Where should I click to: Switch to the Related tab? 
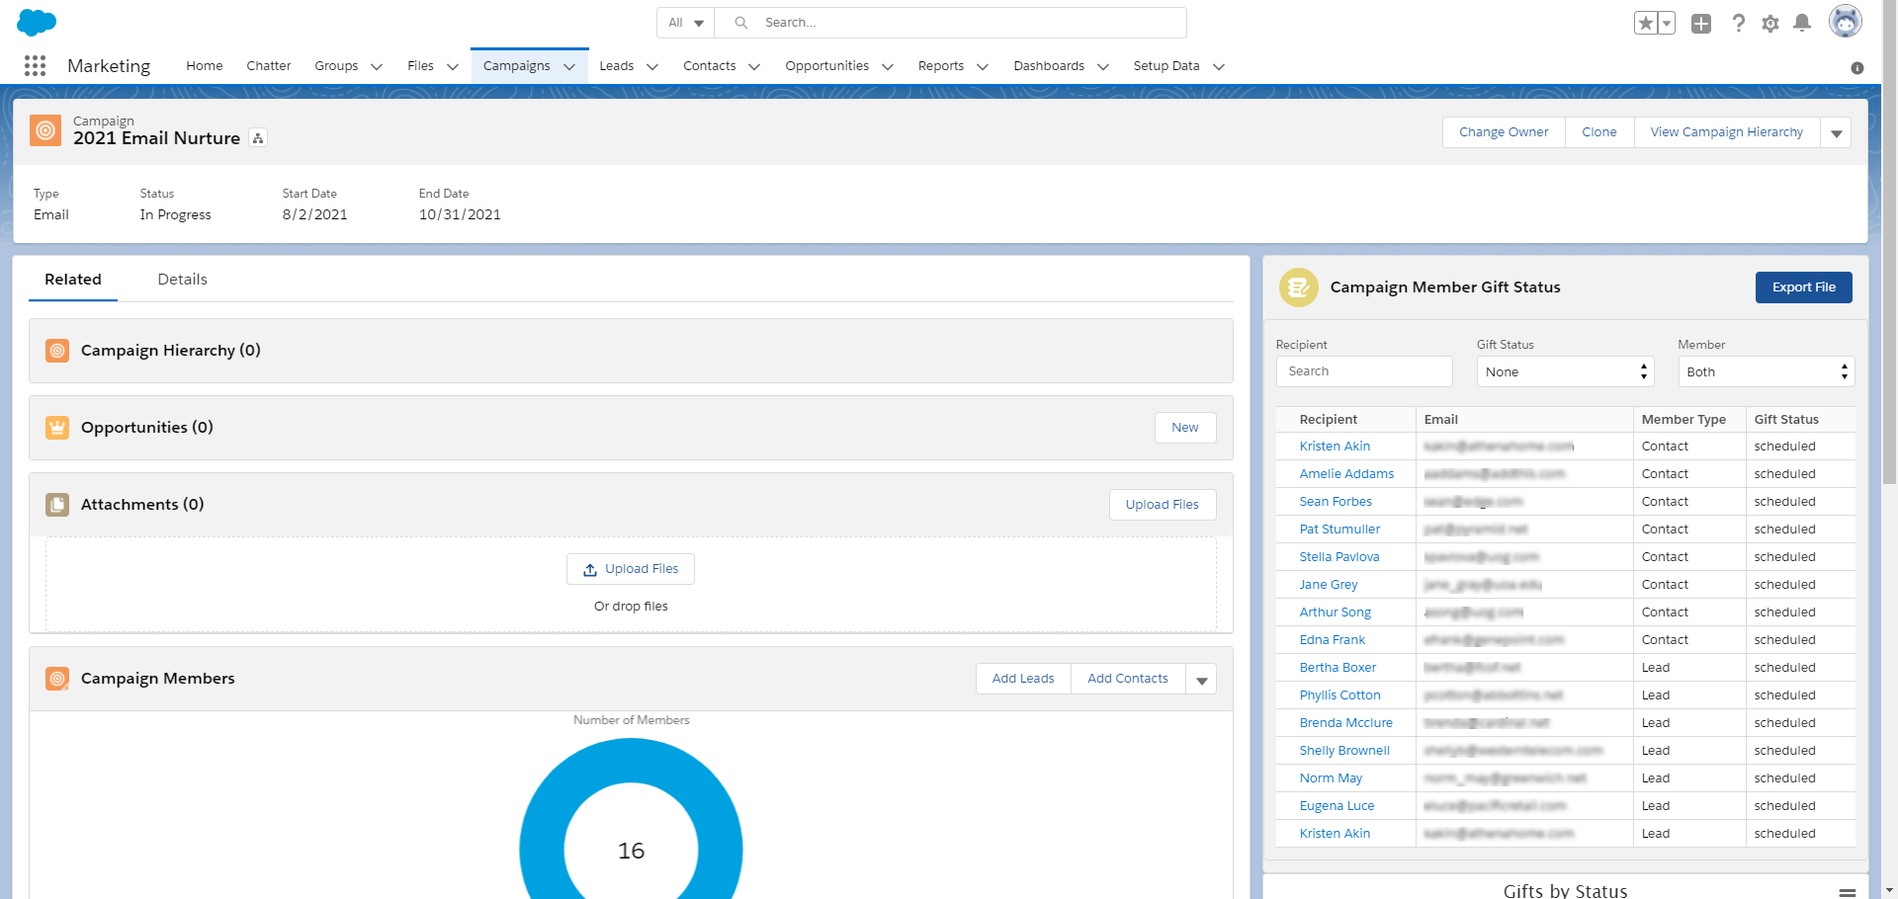click(73, 280)
